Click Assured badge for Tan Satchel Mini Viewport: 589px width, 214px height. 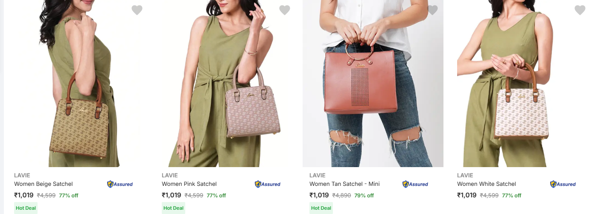[x=415, y=184]
